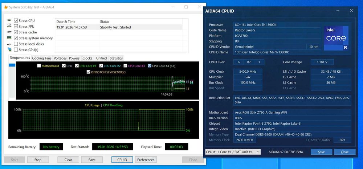The image size is (363, 169).
Task: Disable the Stress cache option
Action: pyautogui.click(x=16, y=32)
